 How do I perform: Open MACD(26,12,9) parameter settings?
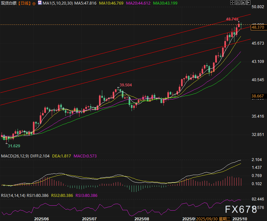tap(15, 156)
